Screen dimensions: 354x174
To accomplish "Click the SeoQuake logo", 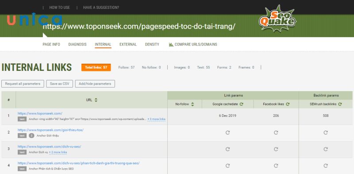I will pos(277,19).
